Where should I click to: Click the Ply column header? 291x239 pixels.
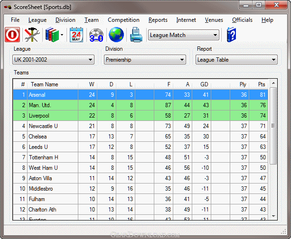[239, 84]
